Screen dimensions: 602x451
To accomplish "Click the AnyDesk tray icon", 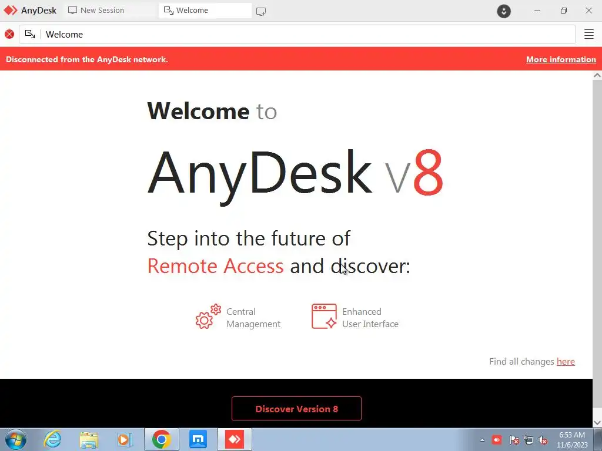I will (x=497, y=440).
